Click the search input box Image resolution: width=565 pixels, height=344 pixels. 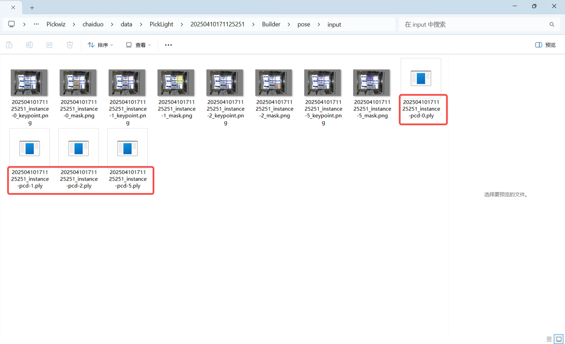[472, 25]
